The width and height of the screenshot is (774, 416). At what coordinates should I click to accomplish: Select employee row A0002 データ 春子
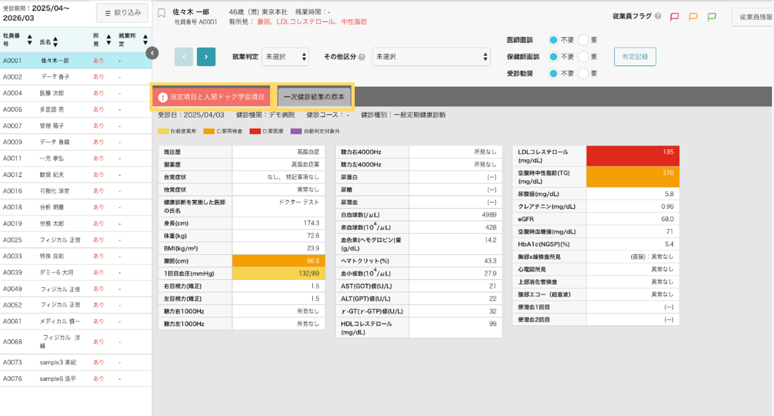76,77
